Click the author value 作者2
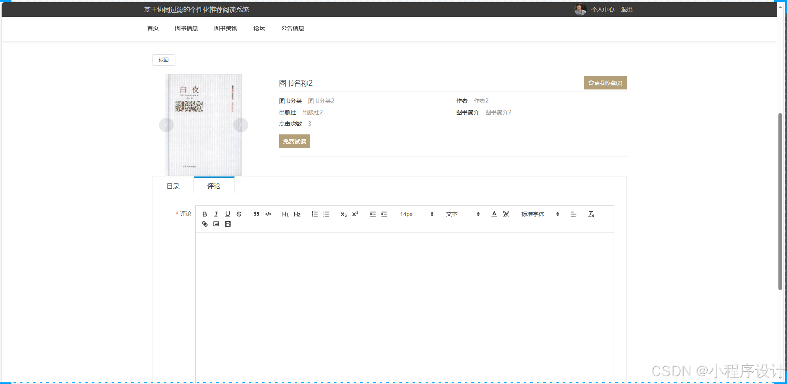The height and width of the screenshot is (384, 787). click(481, 101)
